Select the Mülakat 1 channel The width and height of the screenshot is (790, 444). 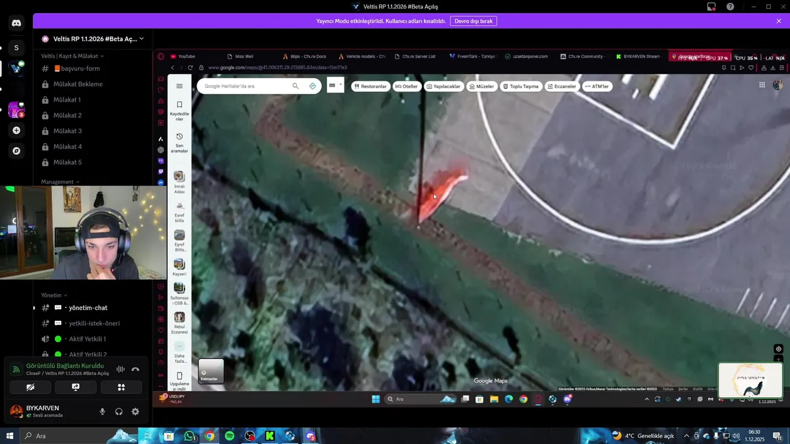(67, 100)
